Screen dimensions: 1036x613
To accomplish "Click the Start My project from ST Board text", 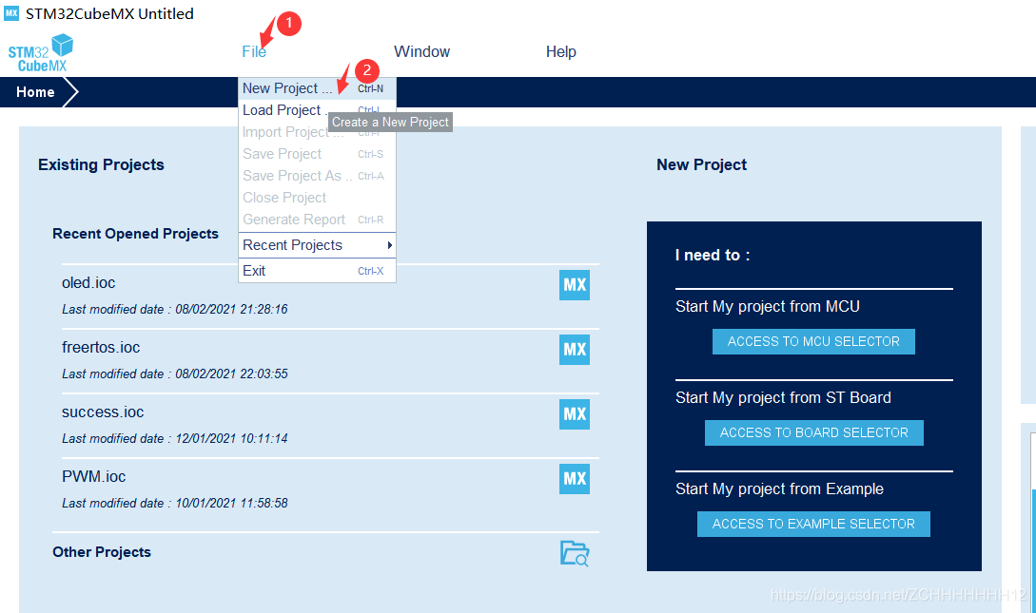I will tap(783, 397).
